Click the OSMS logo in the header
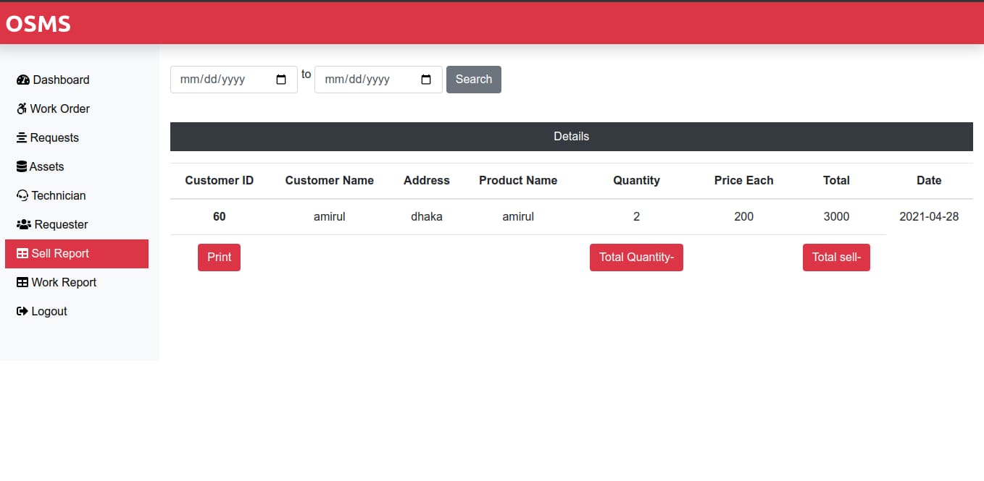 click(38, 23)
